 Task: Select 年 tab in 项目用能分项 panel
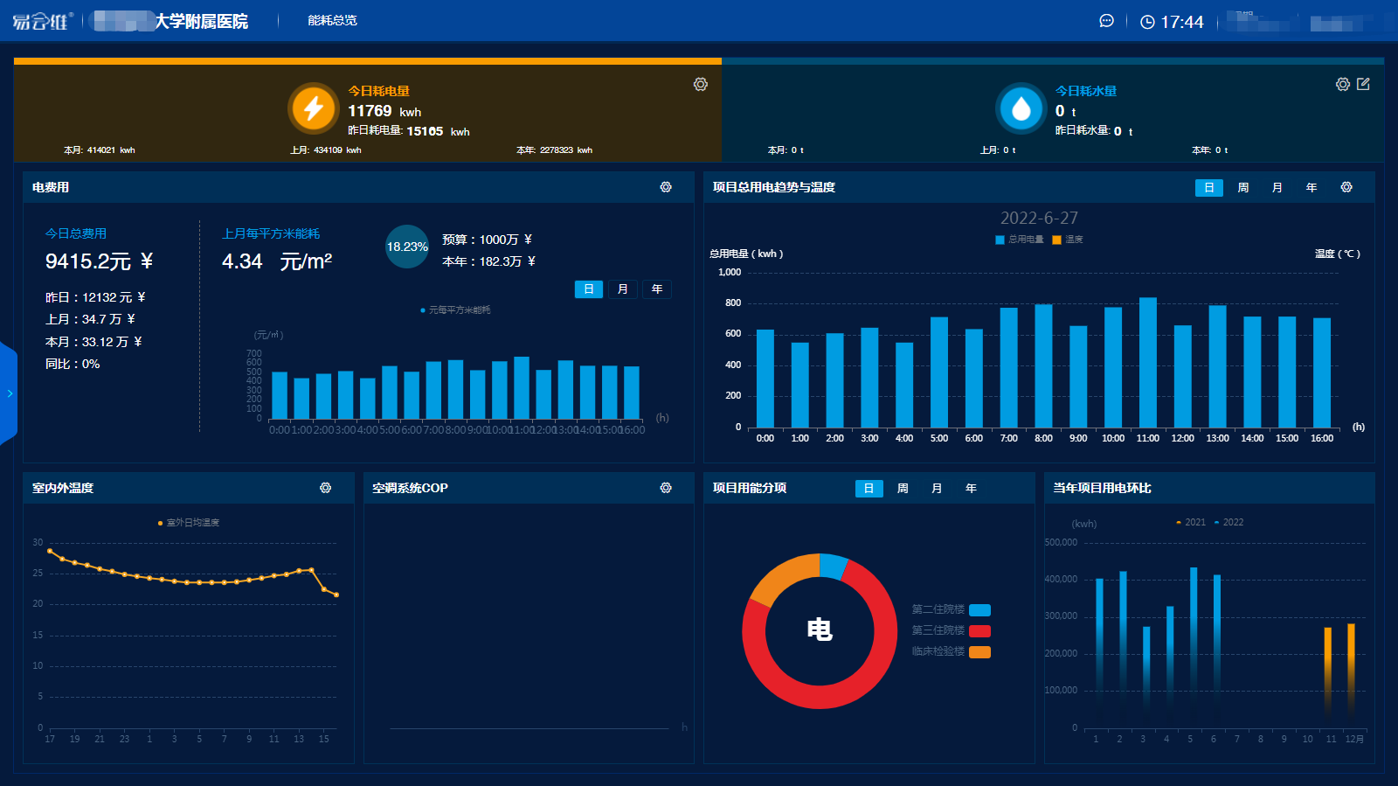click(970, 489)
